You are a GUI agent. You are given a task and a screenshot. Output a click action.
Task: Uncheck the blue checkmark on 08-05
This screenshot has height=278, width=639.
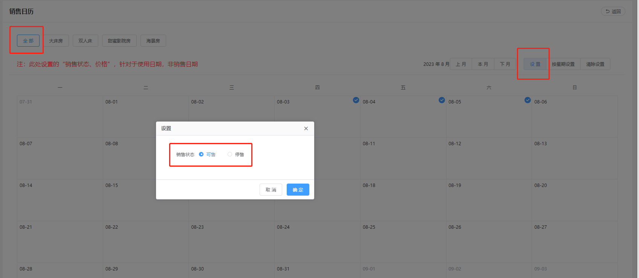pyautogui.click(x=527, y=100)
